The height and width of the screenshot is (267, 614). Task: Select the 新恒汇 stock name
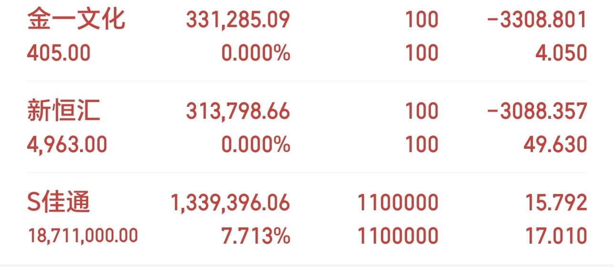[x=64, y=111]
